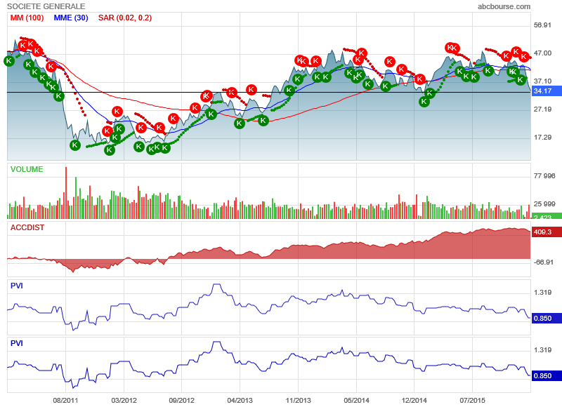This screenshot has height=407, width=562.
Task: Click the 77 996 volume axis value
Action: [544, 175]
